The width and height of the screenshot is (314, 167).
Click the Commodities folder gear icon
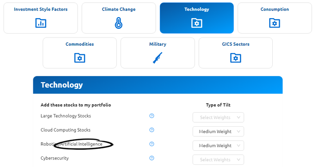click(x=79, y=58)
